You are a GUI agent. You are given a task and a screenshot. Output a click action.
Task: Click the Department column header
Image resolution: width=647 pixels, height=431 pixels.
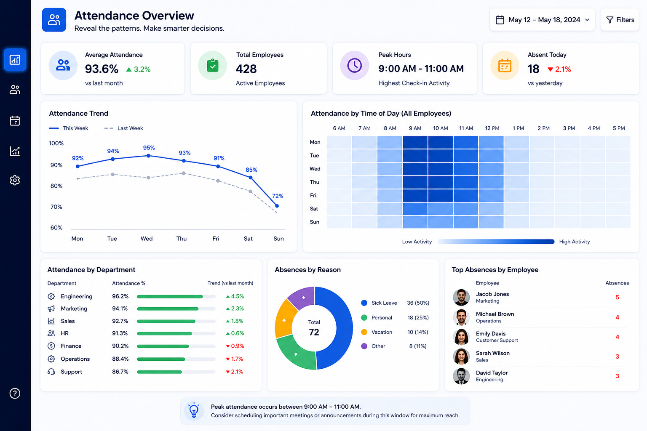coord(62,283)
